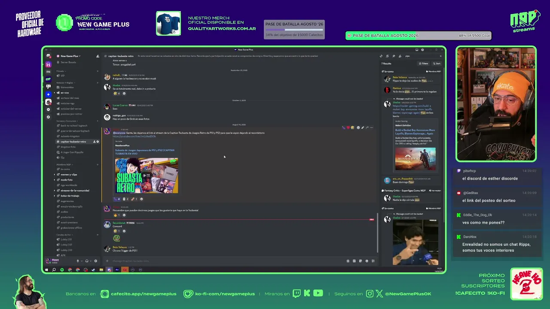Open the VIP channel
This screenshot has width=550, height=309.
63,76
